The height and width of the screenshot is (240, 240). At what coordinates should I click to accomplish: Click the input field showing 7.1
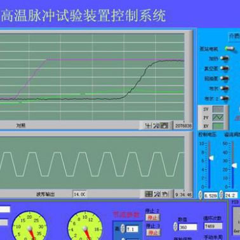(133, 229)
